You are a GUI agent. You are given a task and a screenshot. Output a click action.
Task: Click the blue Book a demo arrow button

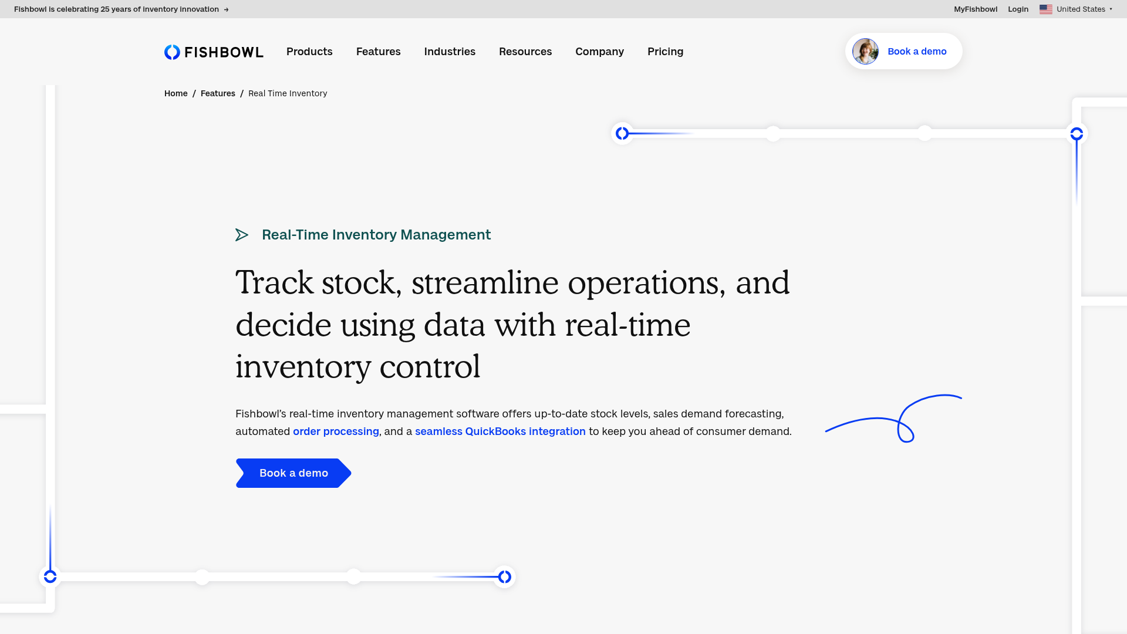click(x=293, y=473)
